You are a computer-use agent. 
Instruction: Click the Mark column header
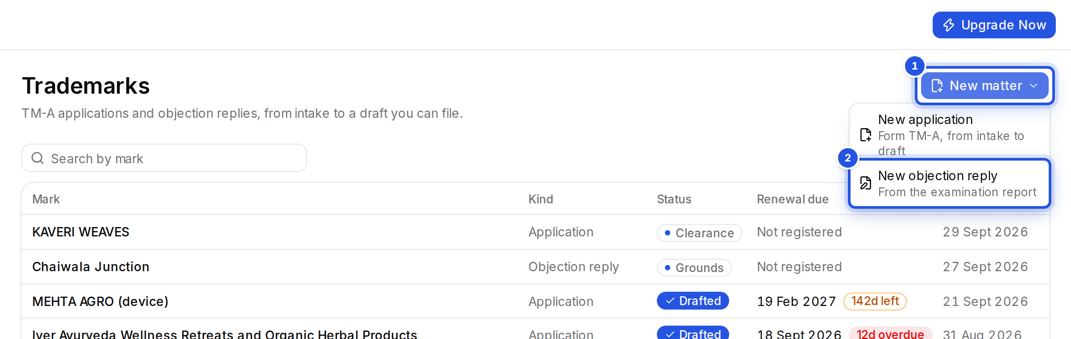coord(46,199)
